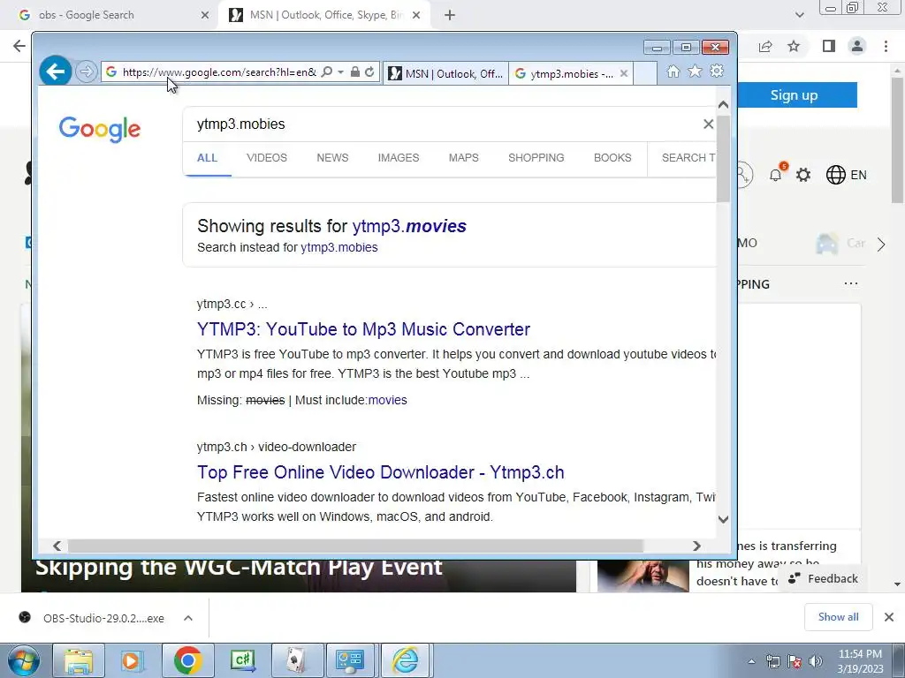Click the Must include movies link

[387, 400]
